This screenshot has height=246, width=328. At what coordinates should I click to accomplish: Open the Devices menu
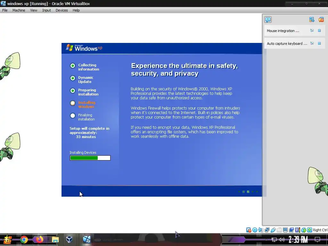pos(61,10)
